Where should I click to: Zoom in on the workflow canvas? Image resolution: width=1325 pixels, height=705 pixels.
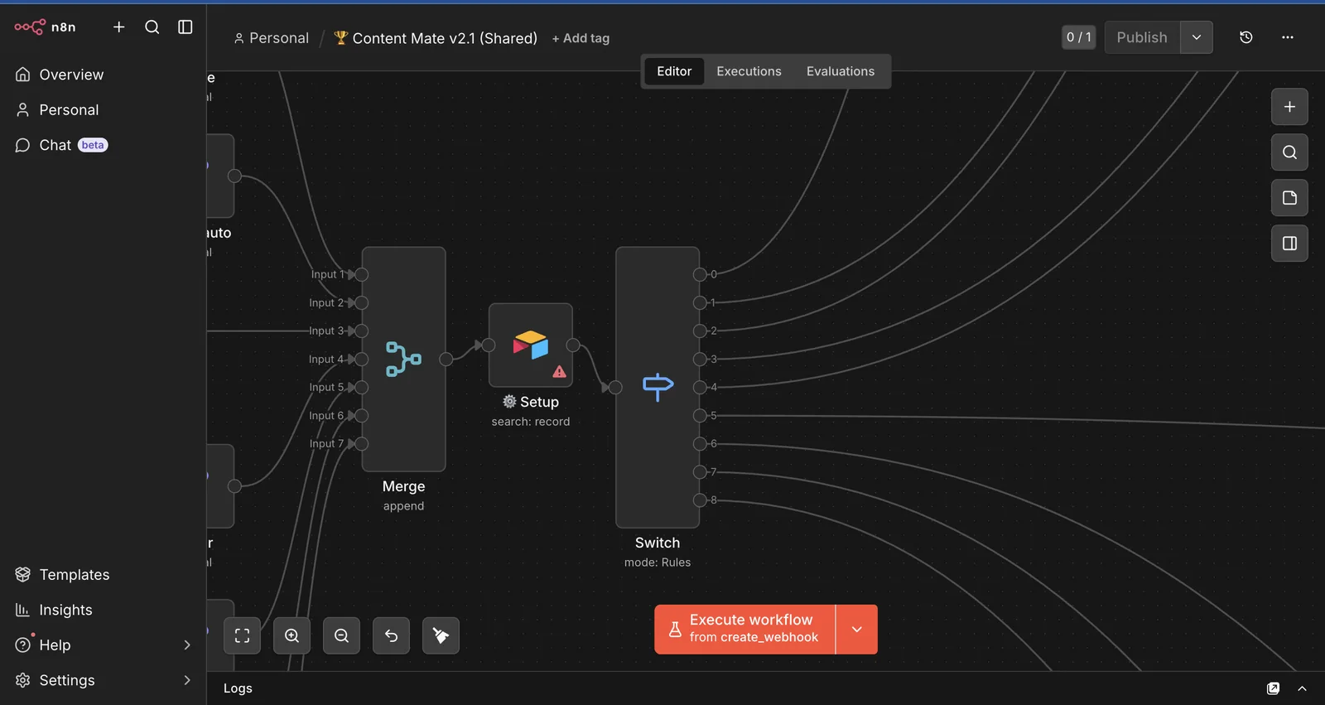click(x=291, y=635)
